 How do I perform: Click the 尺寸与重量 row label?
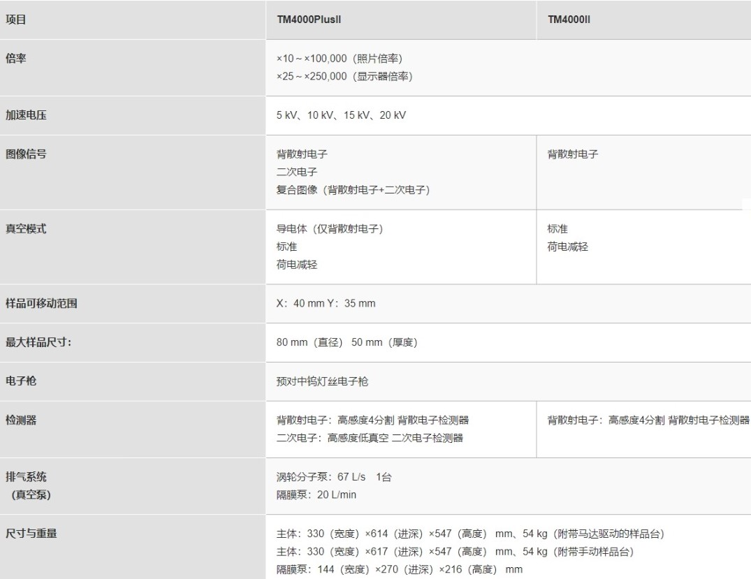(31, 533)
